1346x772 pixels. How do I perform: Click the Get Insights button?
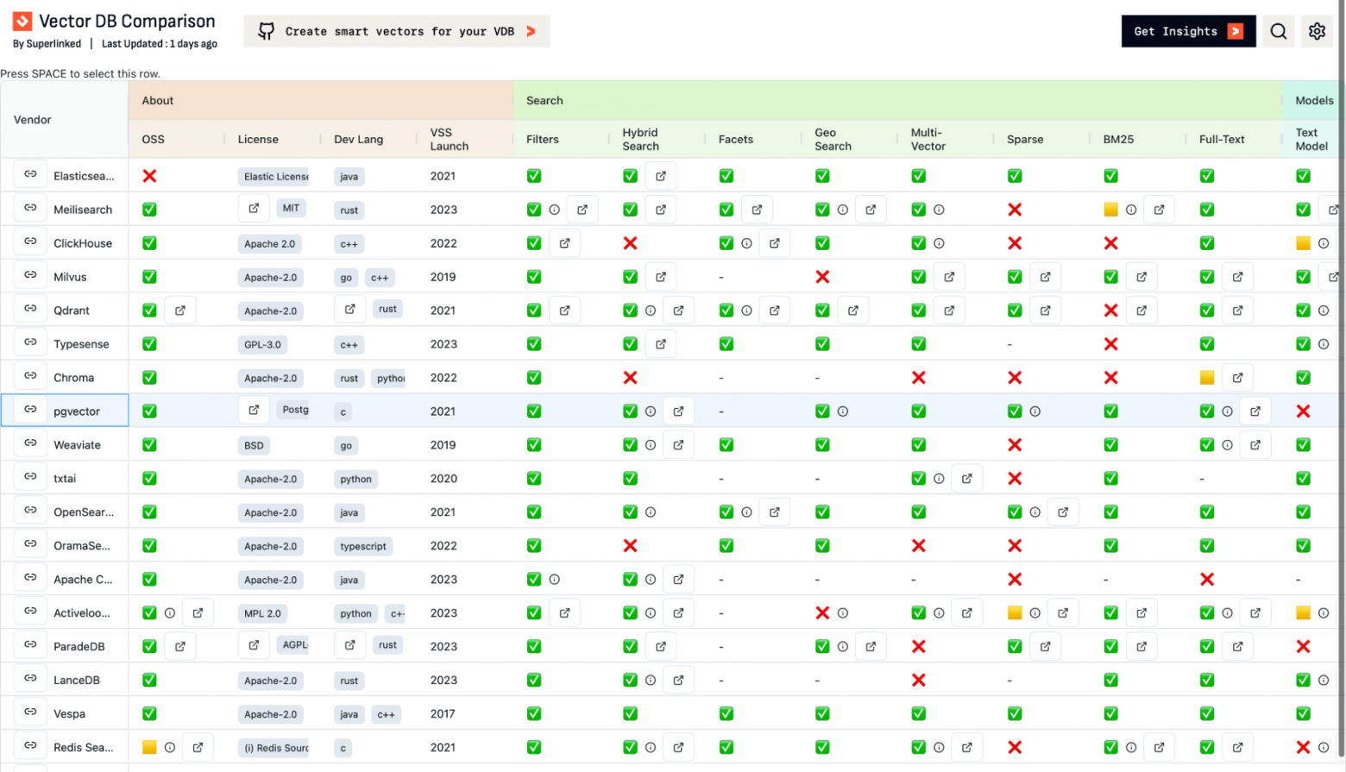pos(1187,31)
